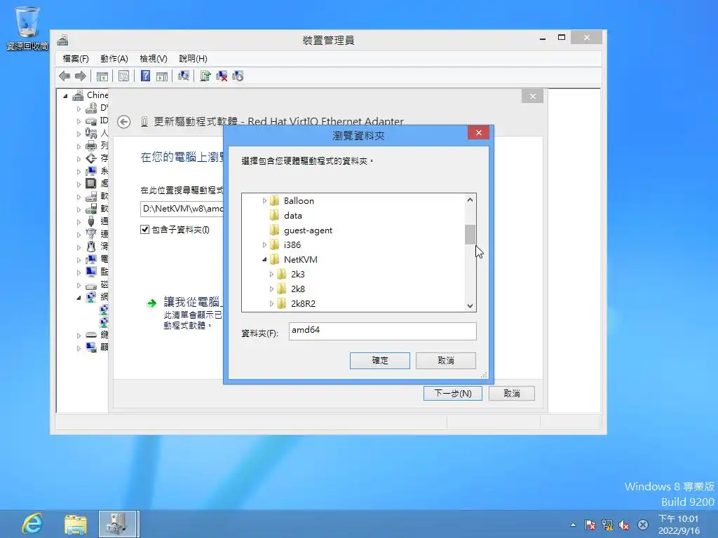
Task: Click the Back arrow in Device Manager toolbar
Action: point(65,76)
